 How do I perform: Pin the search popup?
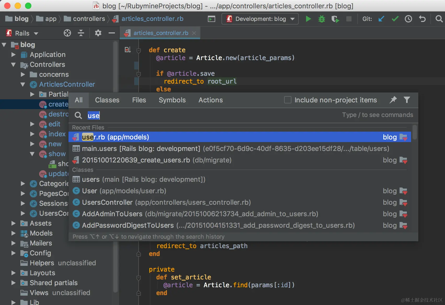(x=393, y=100)
